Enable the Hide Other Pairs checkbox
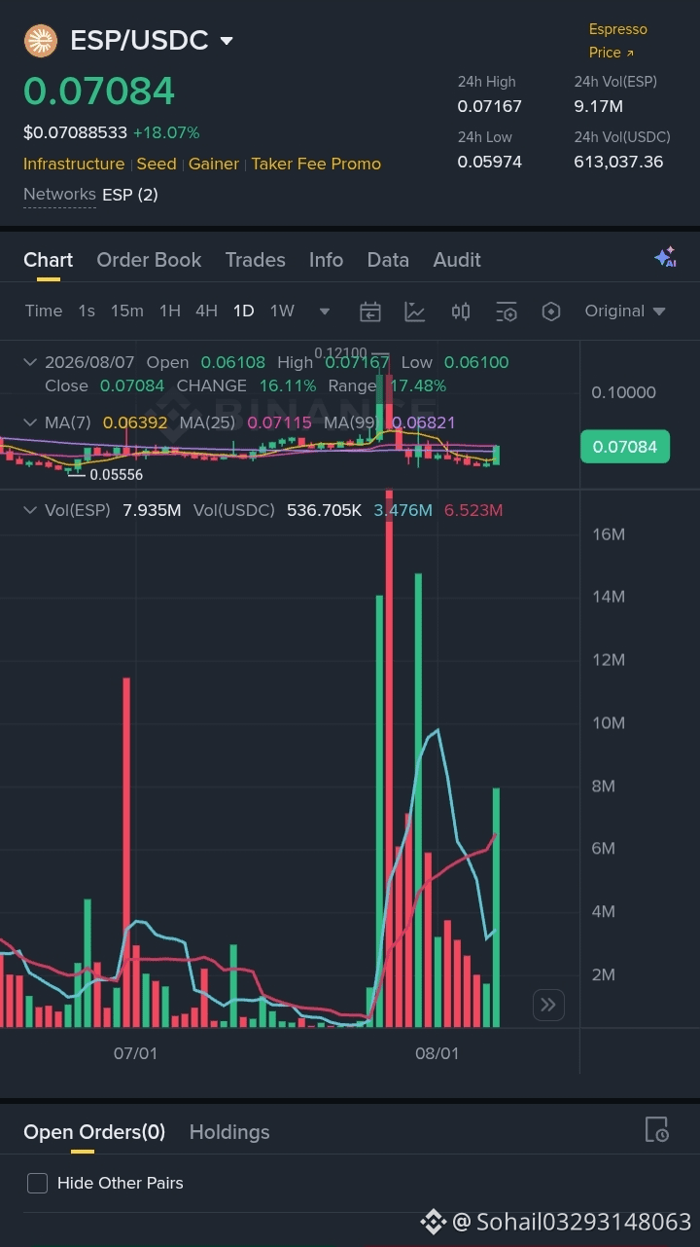The width and height of the screenshot is (700, 1247). click(x=37, y=1184)
